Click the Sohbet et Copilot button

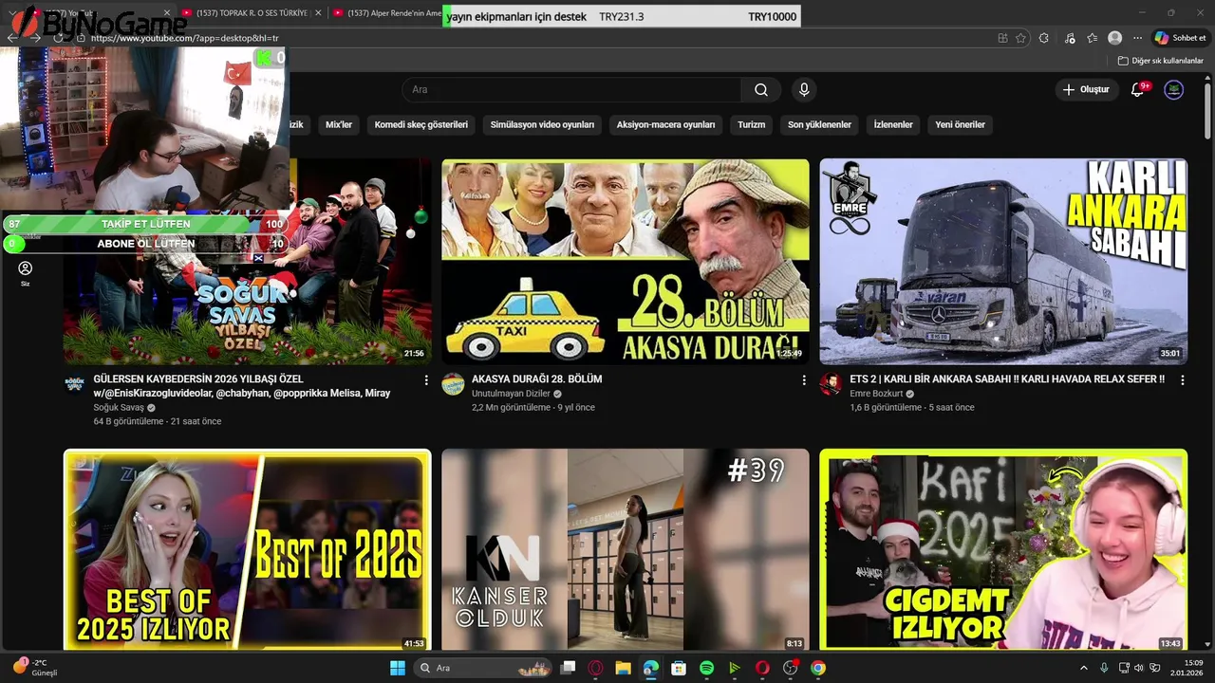click(x=1180, y=38)
